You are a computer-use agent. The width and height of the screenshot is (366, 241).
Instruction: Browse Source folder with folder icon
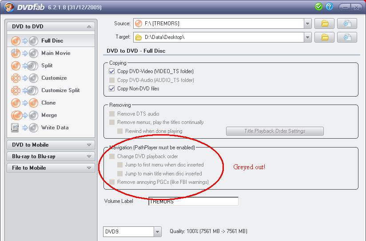tap(324, 23)
